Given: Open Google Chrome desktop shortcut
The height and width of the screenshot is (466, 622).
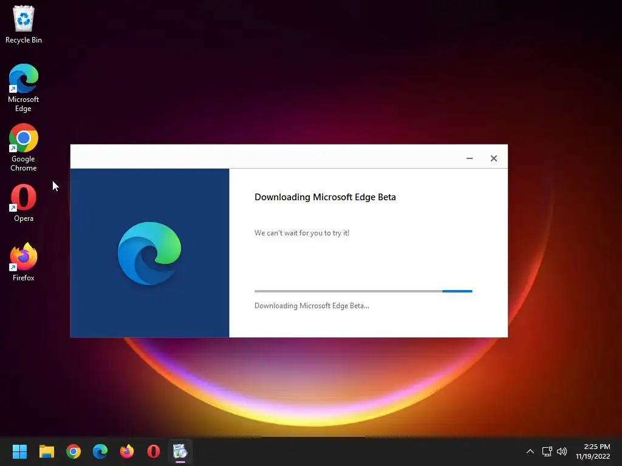Looking at the screenshot, I should pyautogui.click(x=24, y=147).
